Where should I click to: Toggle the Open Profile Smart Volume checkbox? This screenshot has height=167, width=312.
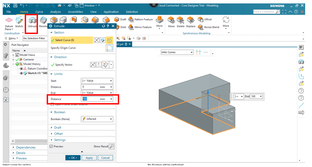pyautogui.click(x=52, y=104)
